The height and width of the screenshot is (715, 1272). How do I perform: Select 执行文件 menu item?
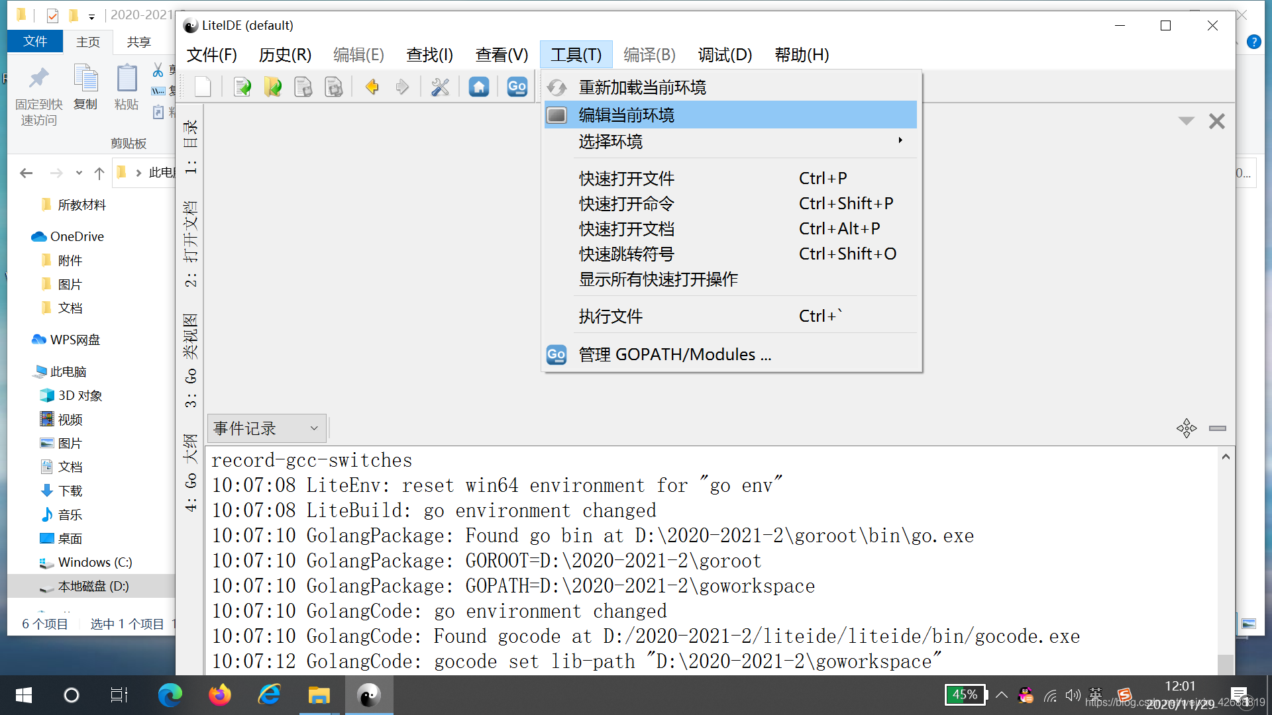(x=731, y=316)
